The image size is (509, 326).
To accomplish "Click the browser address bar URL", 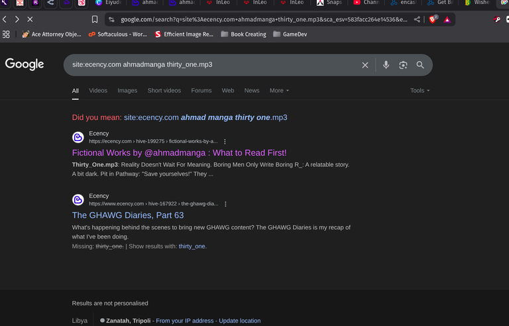I will 264,19.
